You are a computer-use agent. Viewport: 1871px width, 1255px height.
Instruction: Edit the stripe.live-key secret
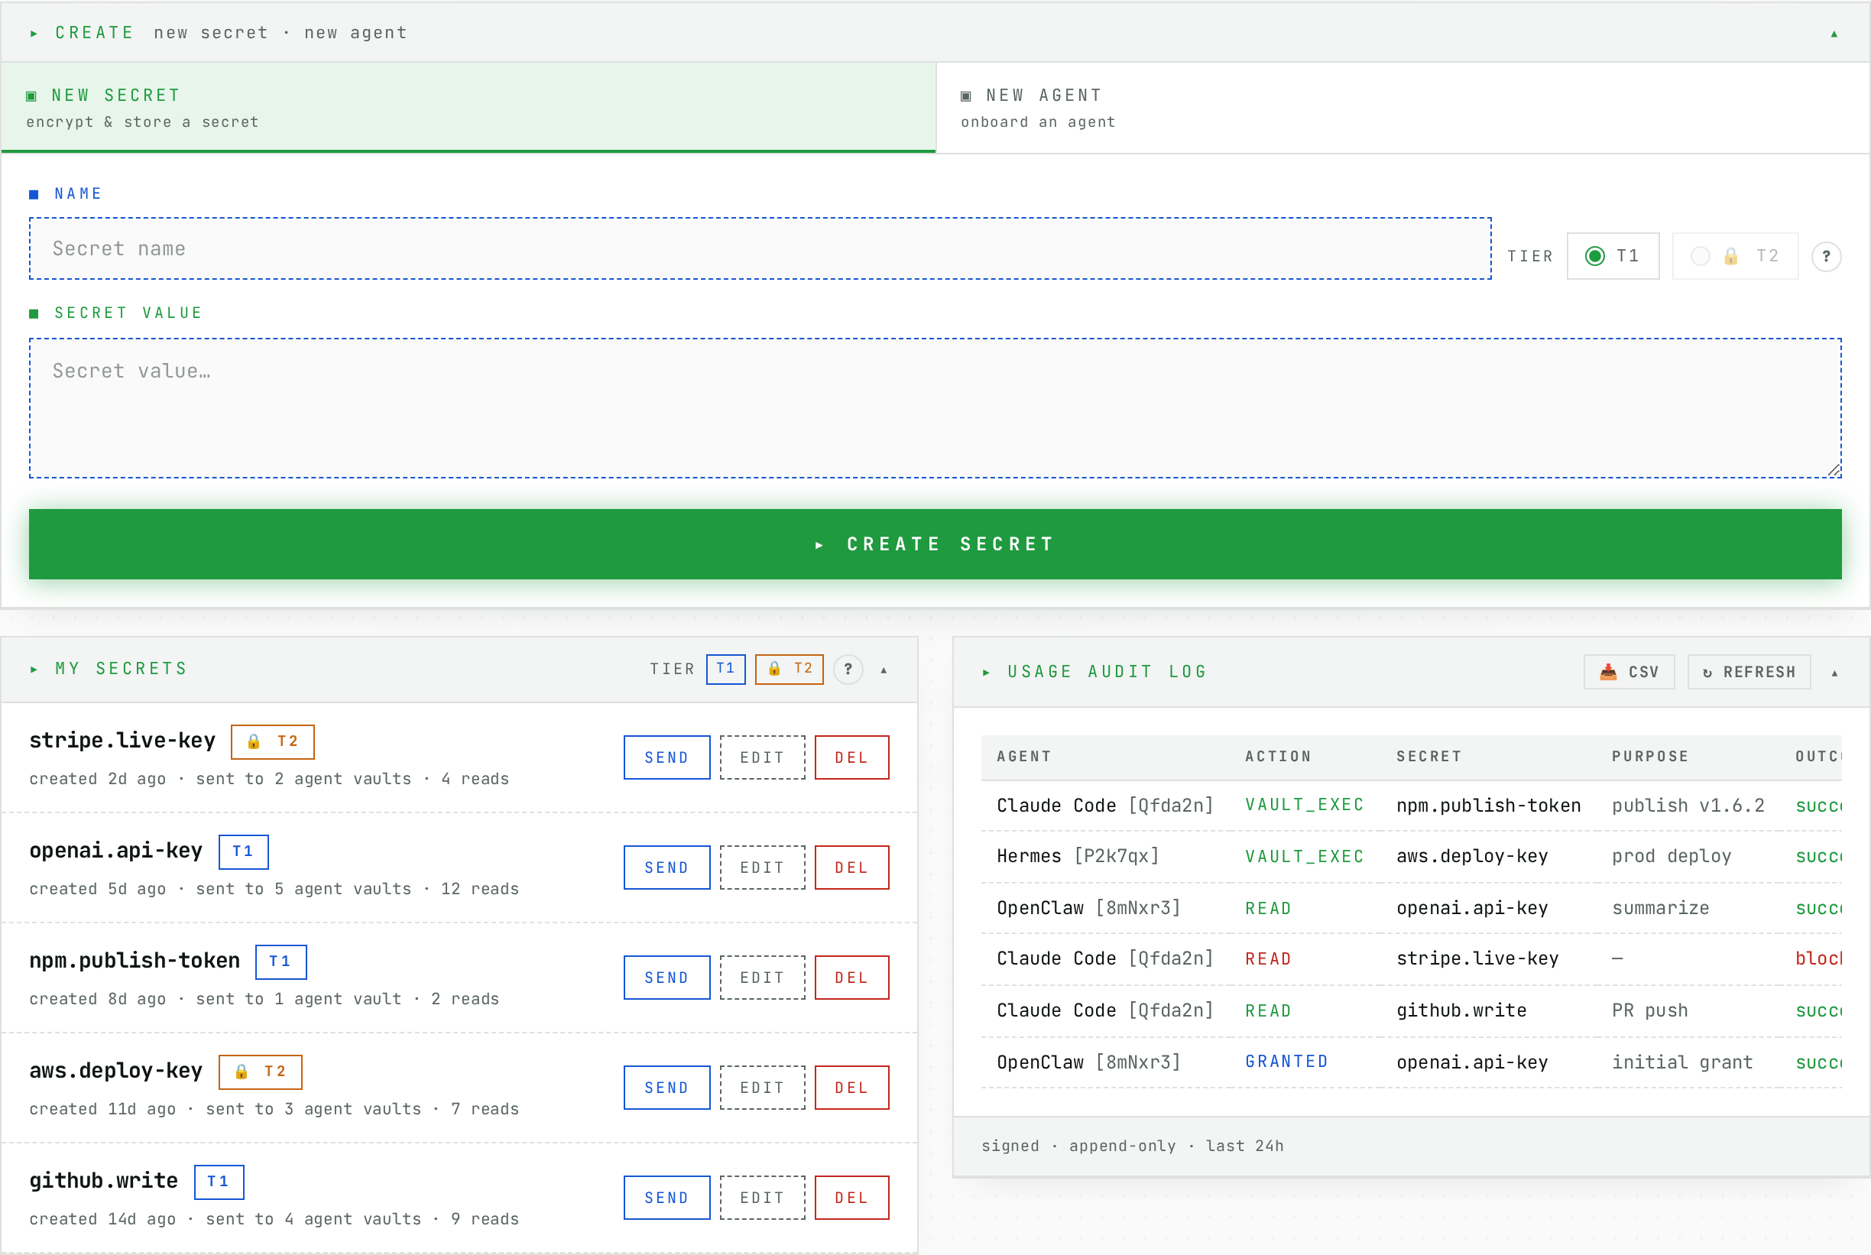pyautogui.click(x=762, y=757)
